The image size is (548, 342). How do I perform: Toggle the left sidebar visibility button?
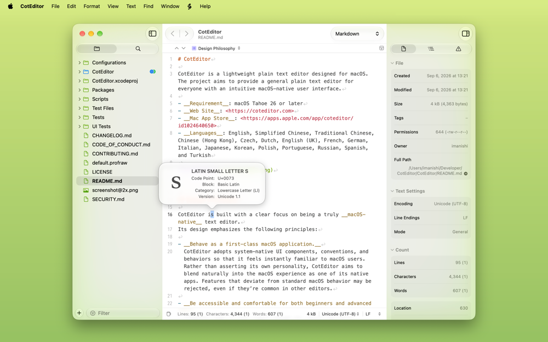pos(152,33)
